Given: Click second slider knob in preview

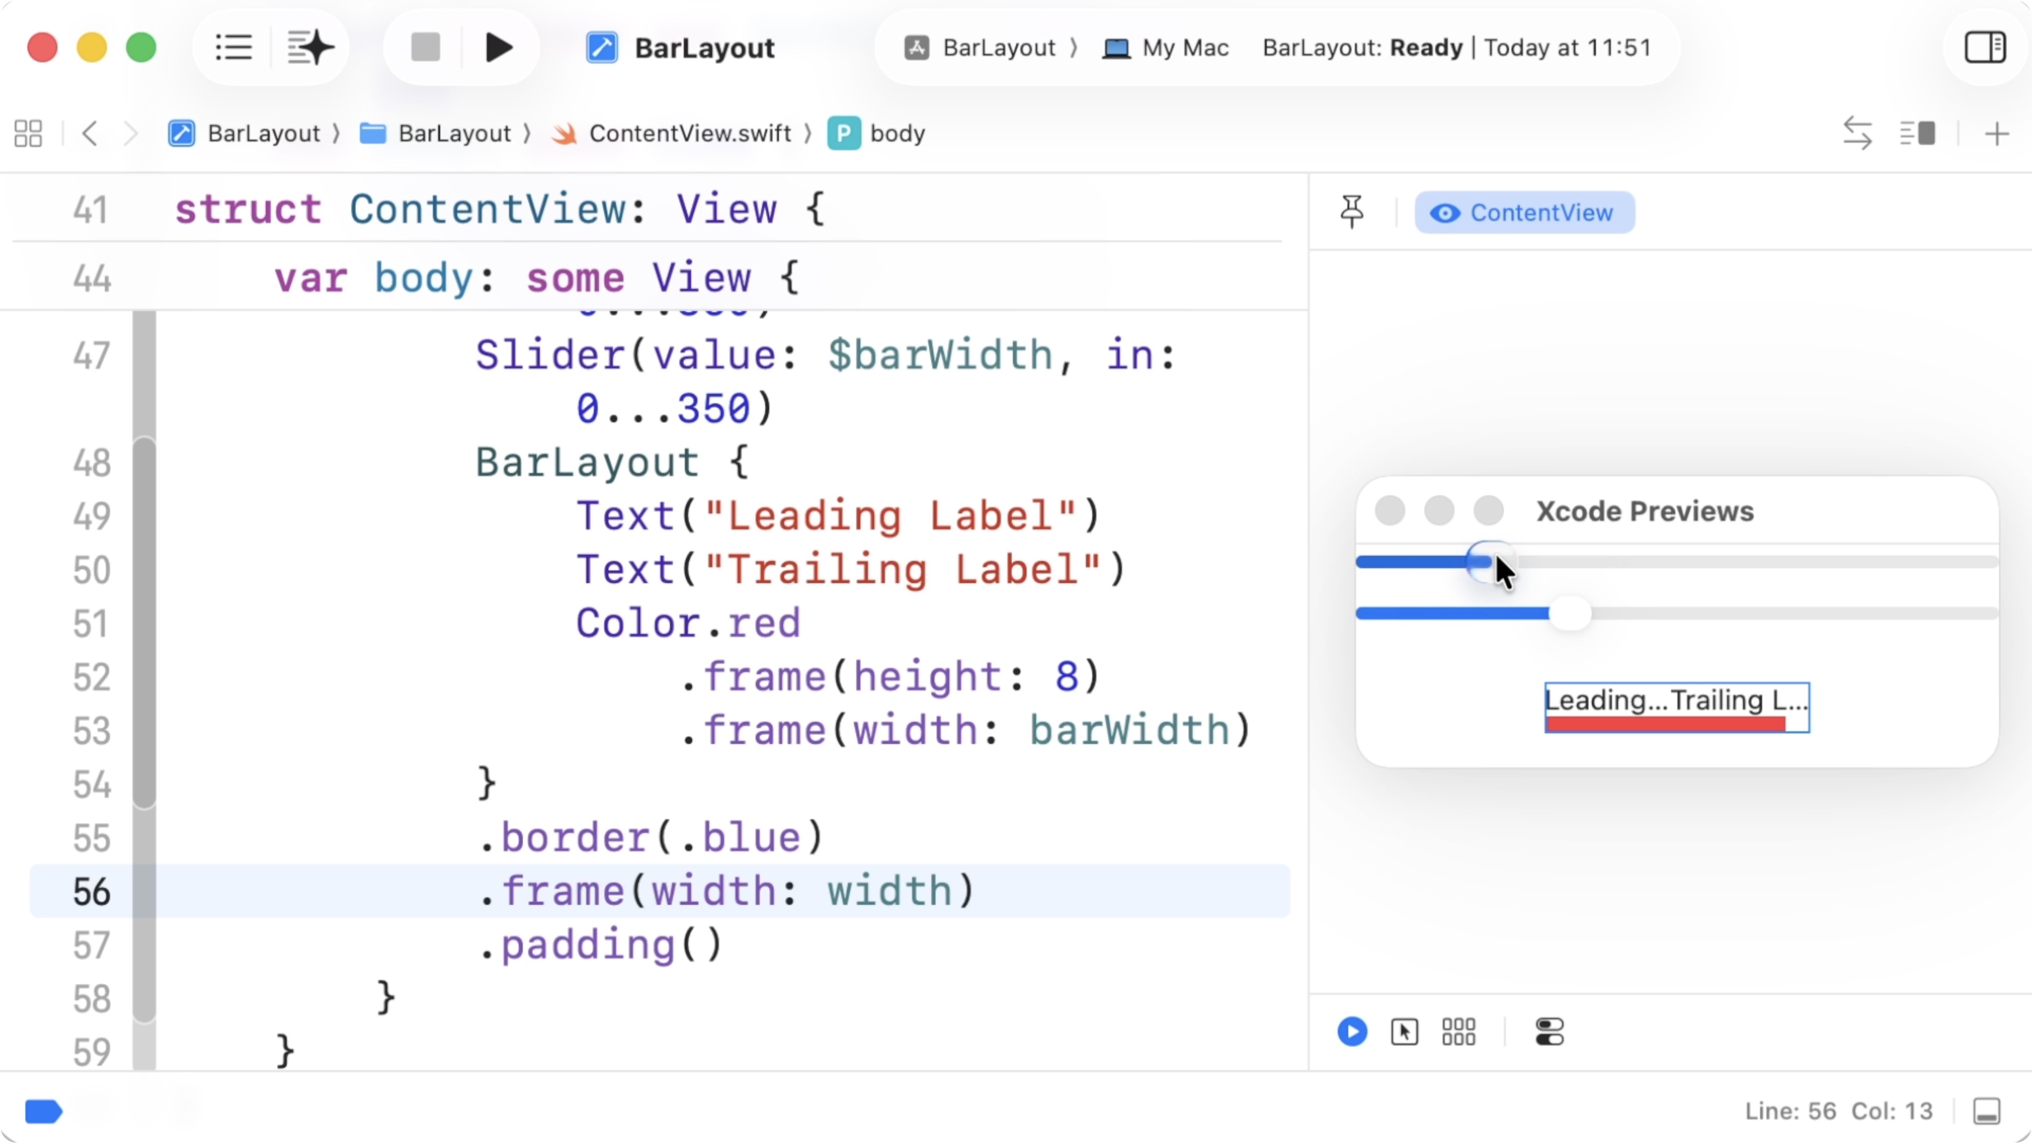Looking at the screenshot, I should pyautogui.click(x=1570, y=614).
